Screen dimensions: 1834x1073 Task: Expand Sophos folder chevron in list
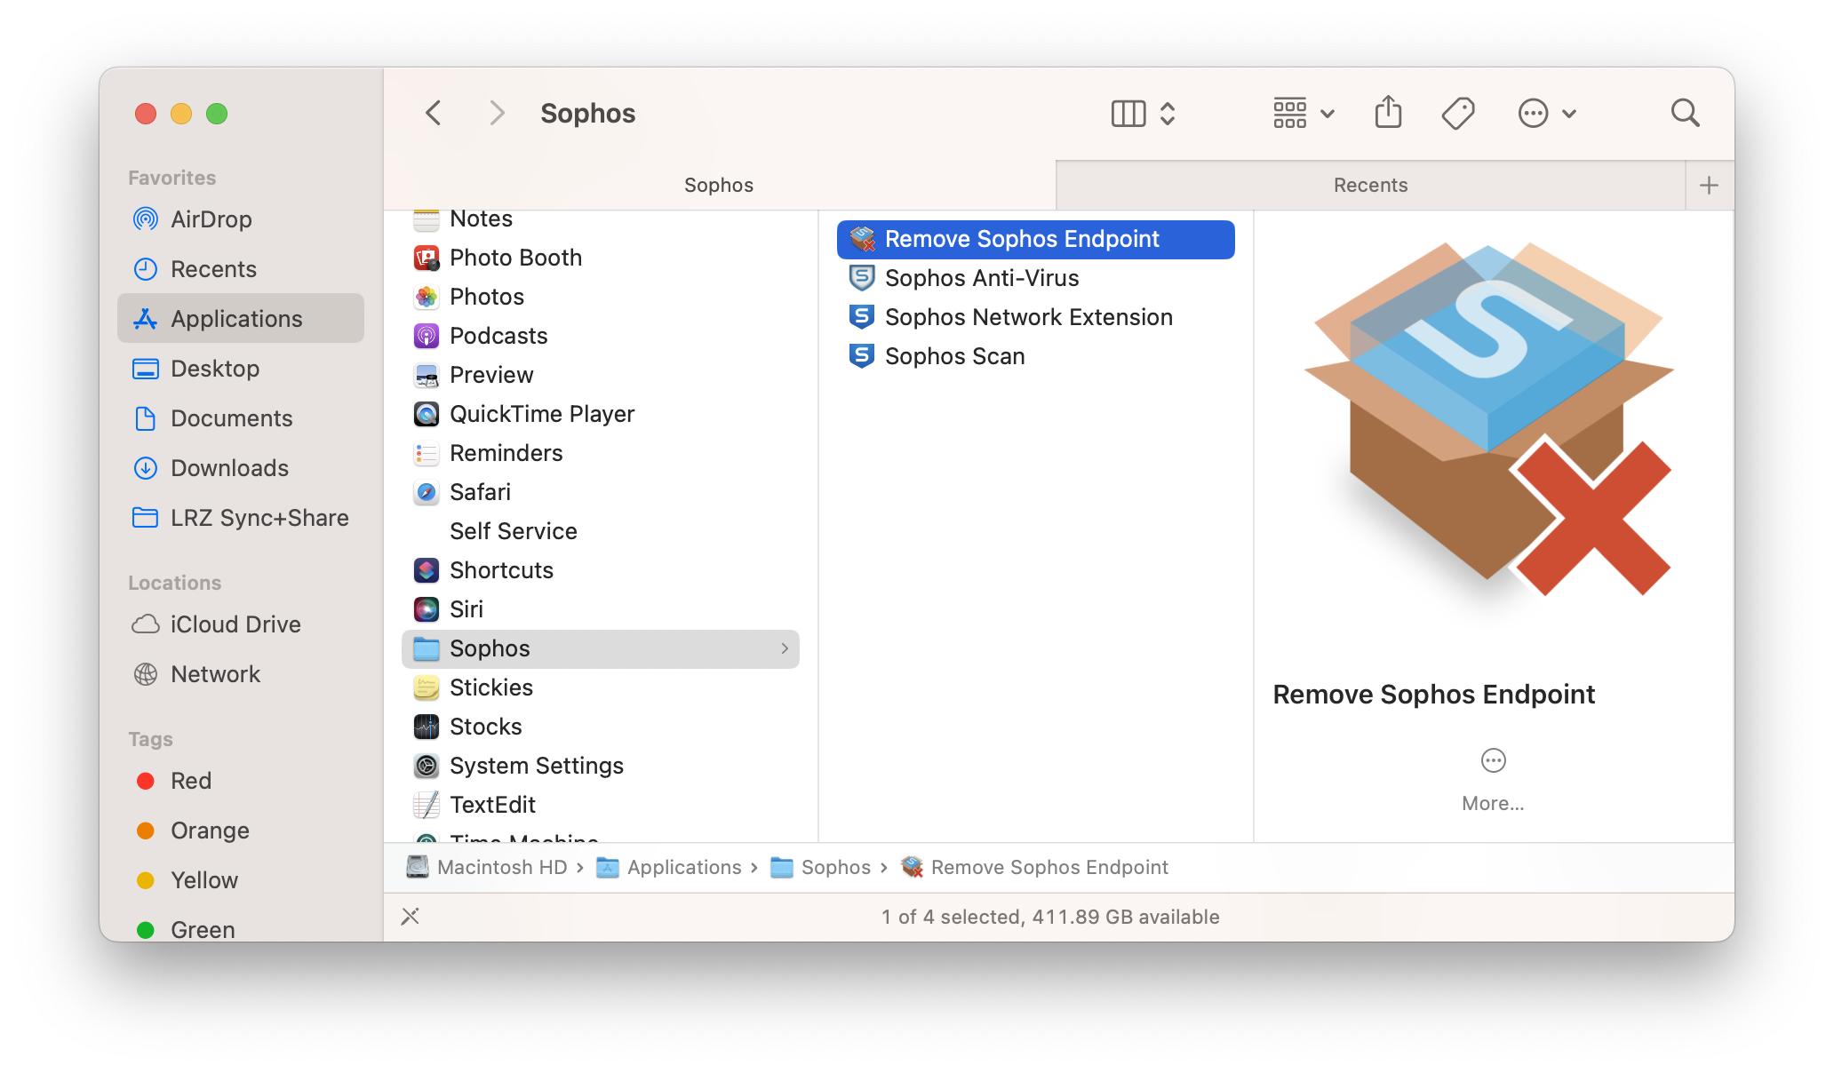(784, 648)
